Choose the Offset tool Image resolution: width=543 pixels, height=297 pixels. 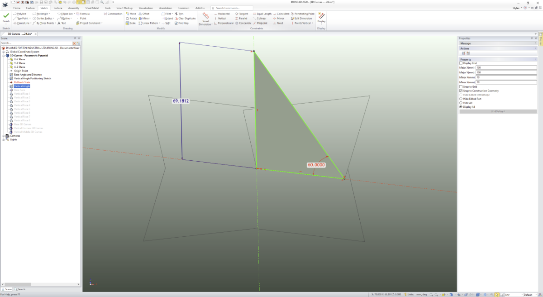(x=144, y=14)
